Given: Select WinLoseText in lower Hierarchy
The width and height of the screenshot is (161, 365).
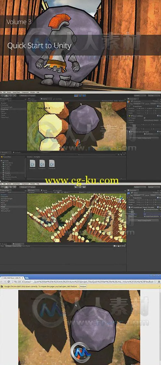Looking at the screenshot, I should pos(5,211).
